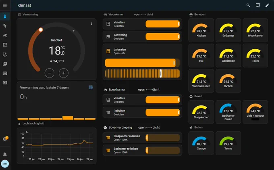
Task: Click the Zonwering awning icon
Action: coord(108,36)
